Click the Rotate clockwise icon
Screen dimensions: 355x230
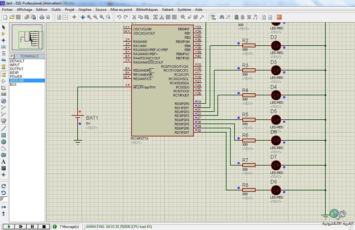pos(4,186)
